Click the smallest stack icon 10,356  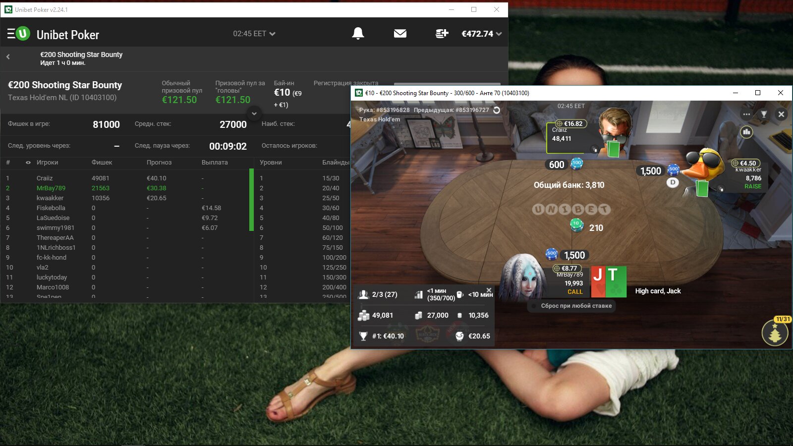click(460, 315)
